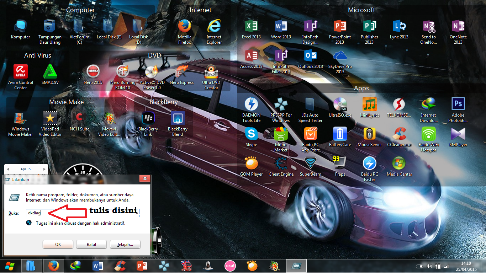Viewport: 486px width, 273px height.
Task: Open Word 2013 desktop shortcut
Action: pyautogui.click(x=281, y=30)
